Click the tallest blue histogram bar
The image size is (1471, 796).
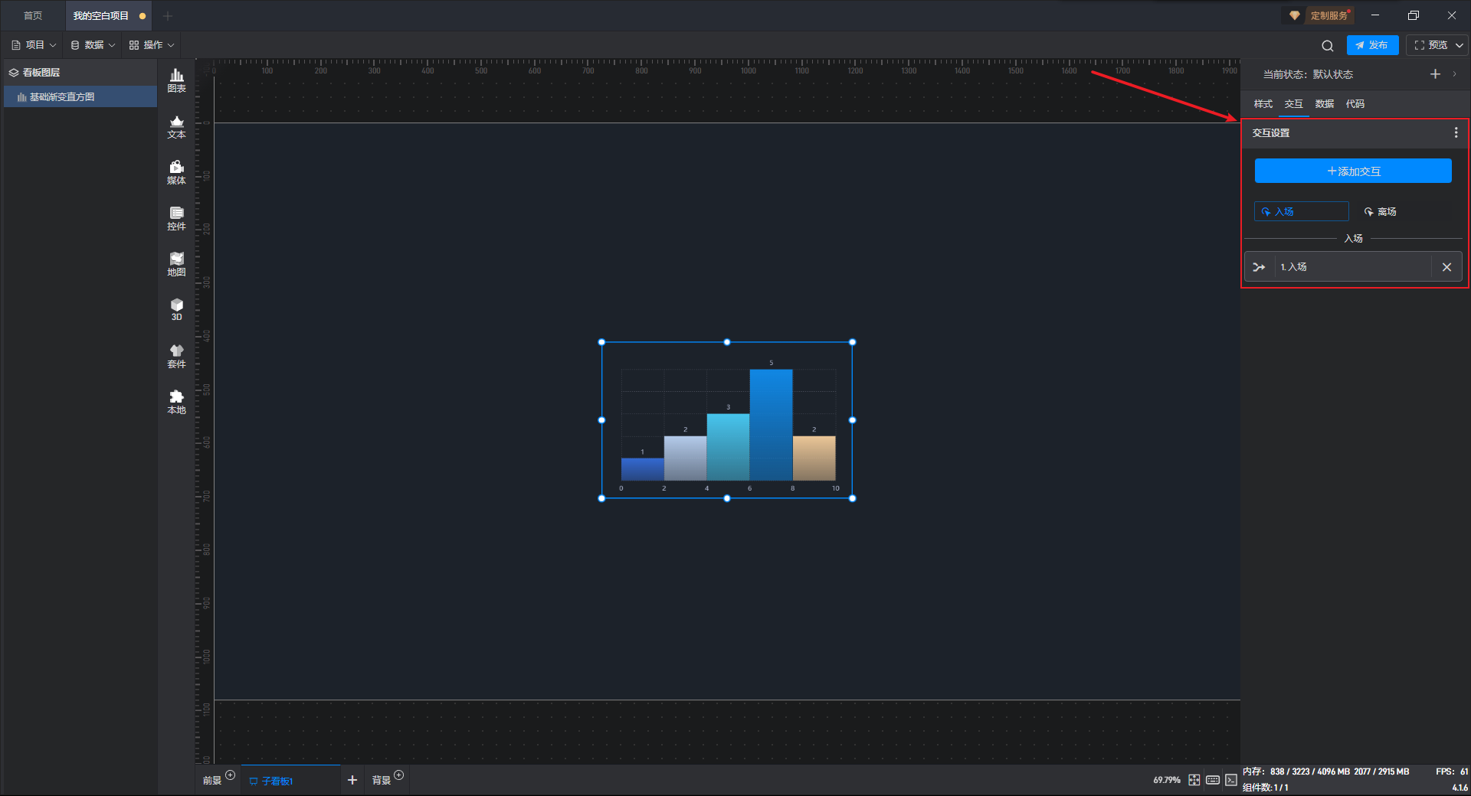(x=771, y=425)
